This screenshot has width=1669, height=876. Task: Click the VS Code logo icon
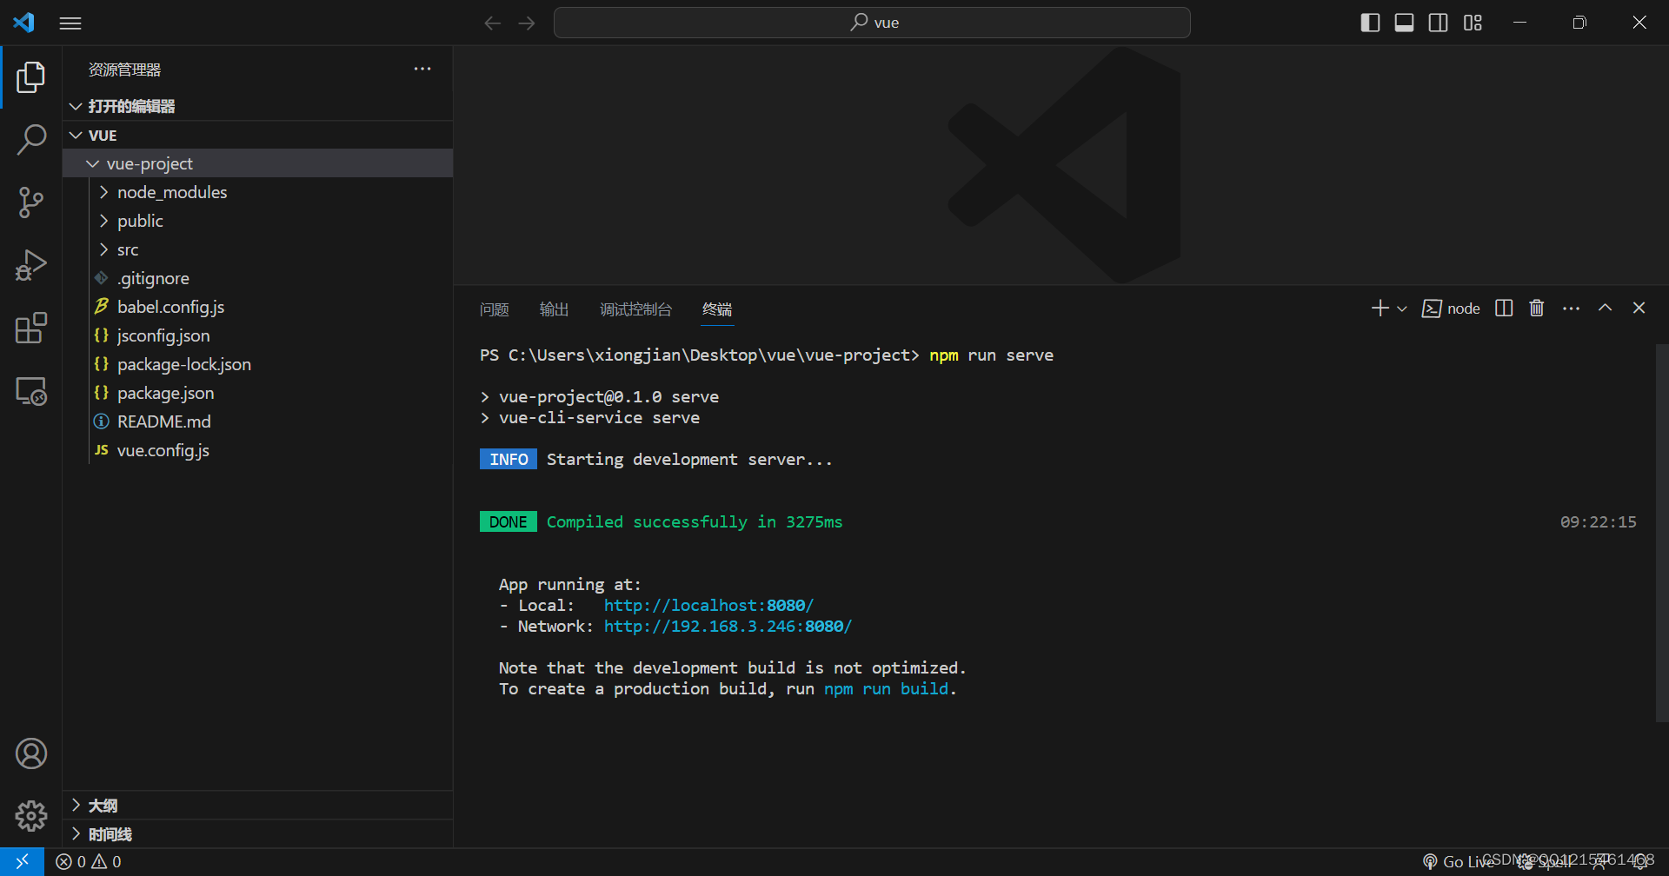24,23
